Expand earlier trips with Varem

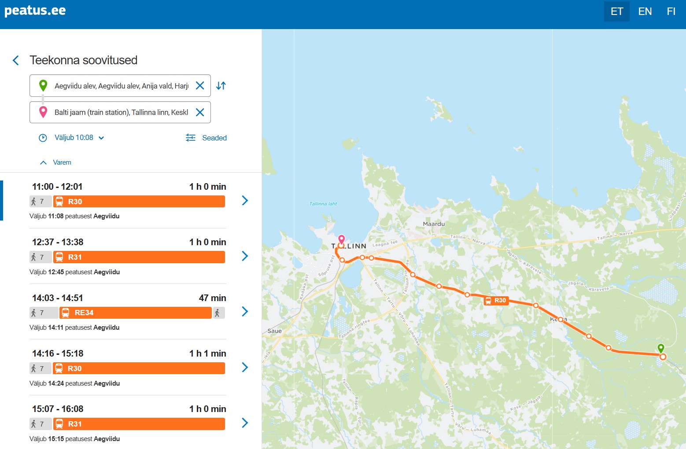(56, 162)
